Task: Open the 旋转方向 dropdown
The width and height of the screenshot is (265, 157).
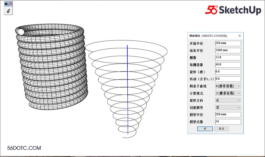Action: (x=228, y=100)
